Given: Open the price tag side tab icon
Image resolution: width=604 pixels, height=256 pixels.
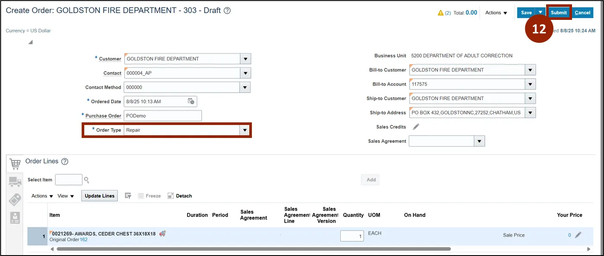Looking at the screenshot, I should click(15, 199).
